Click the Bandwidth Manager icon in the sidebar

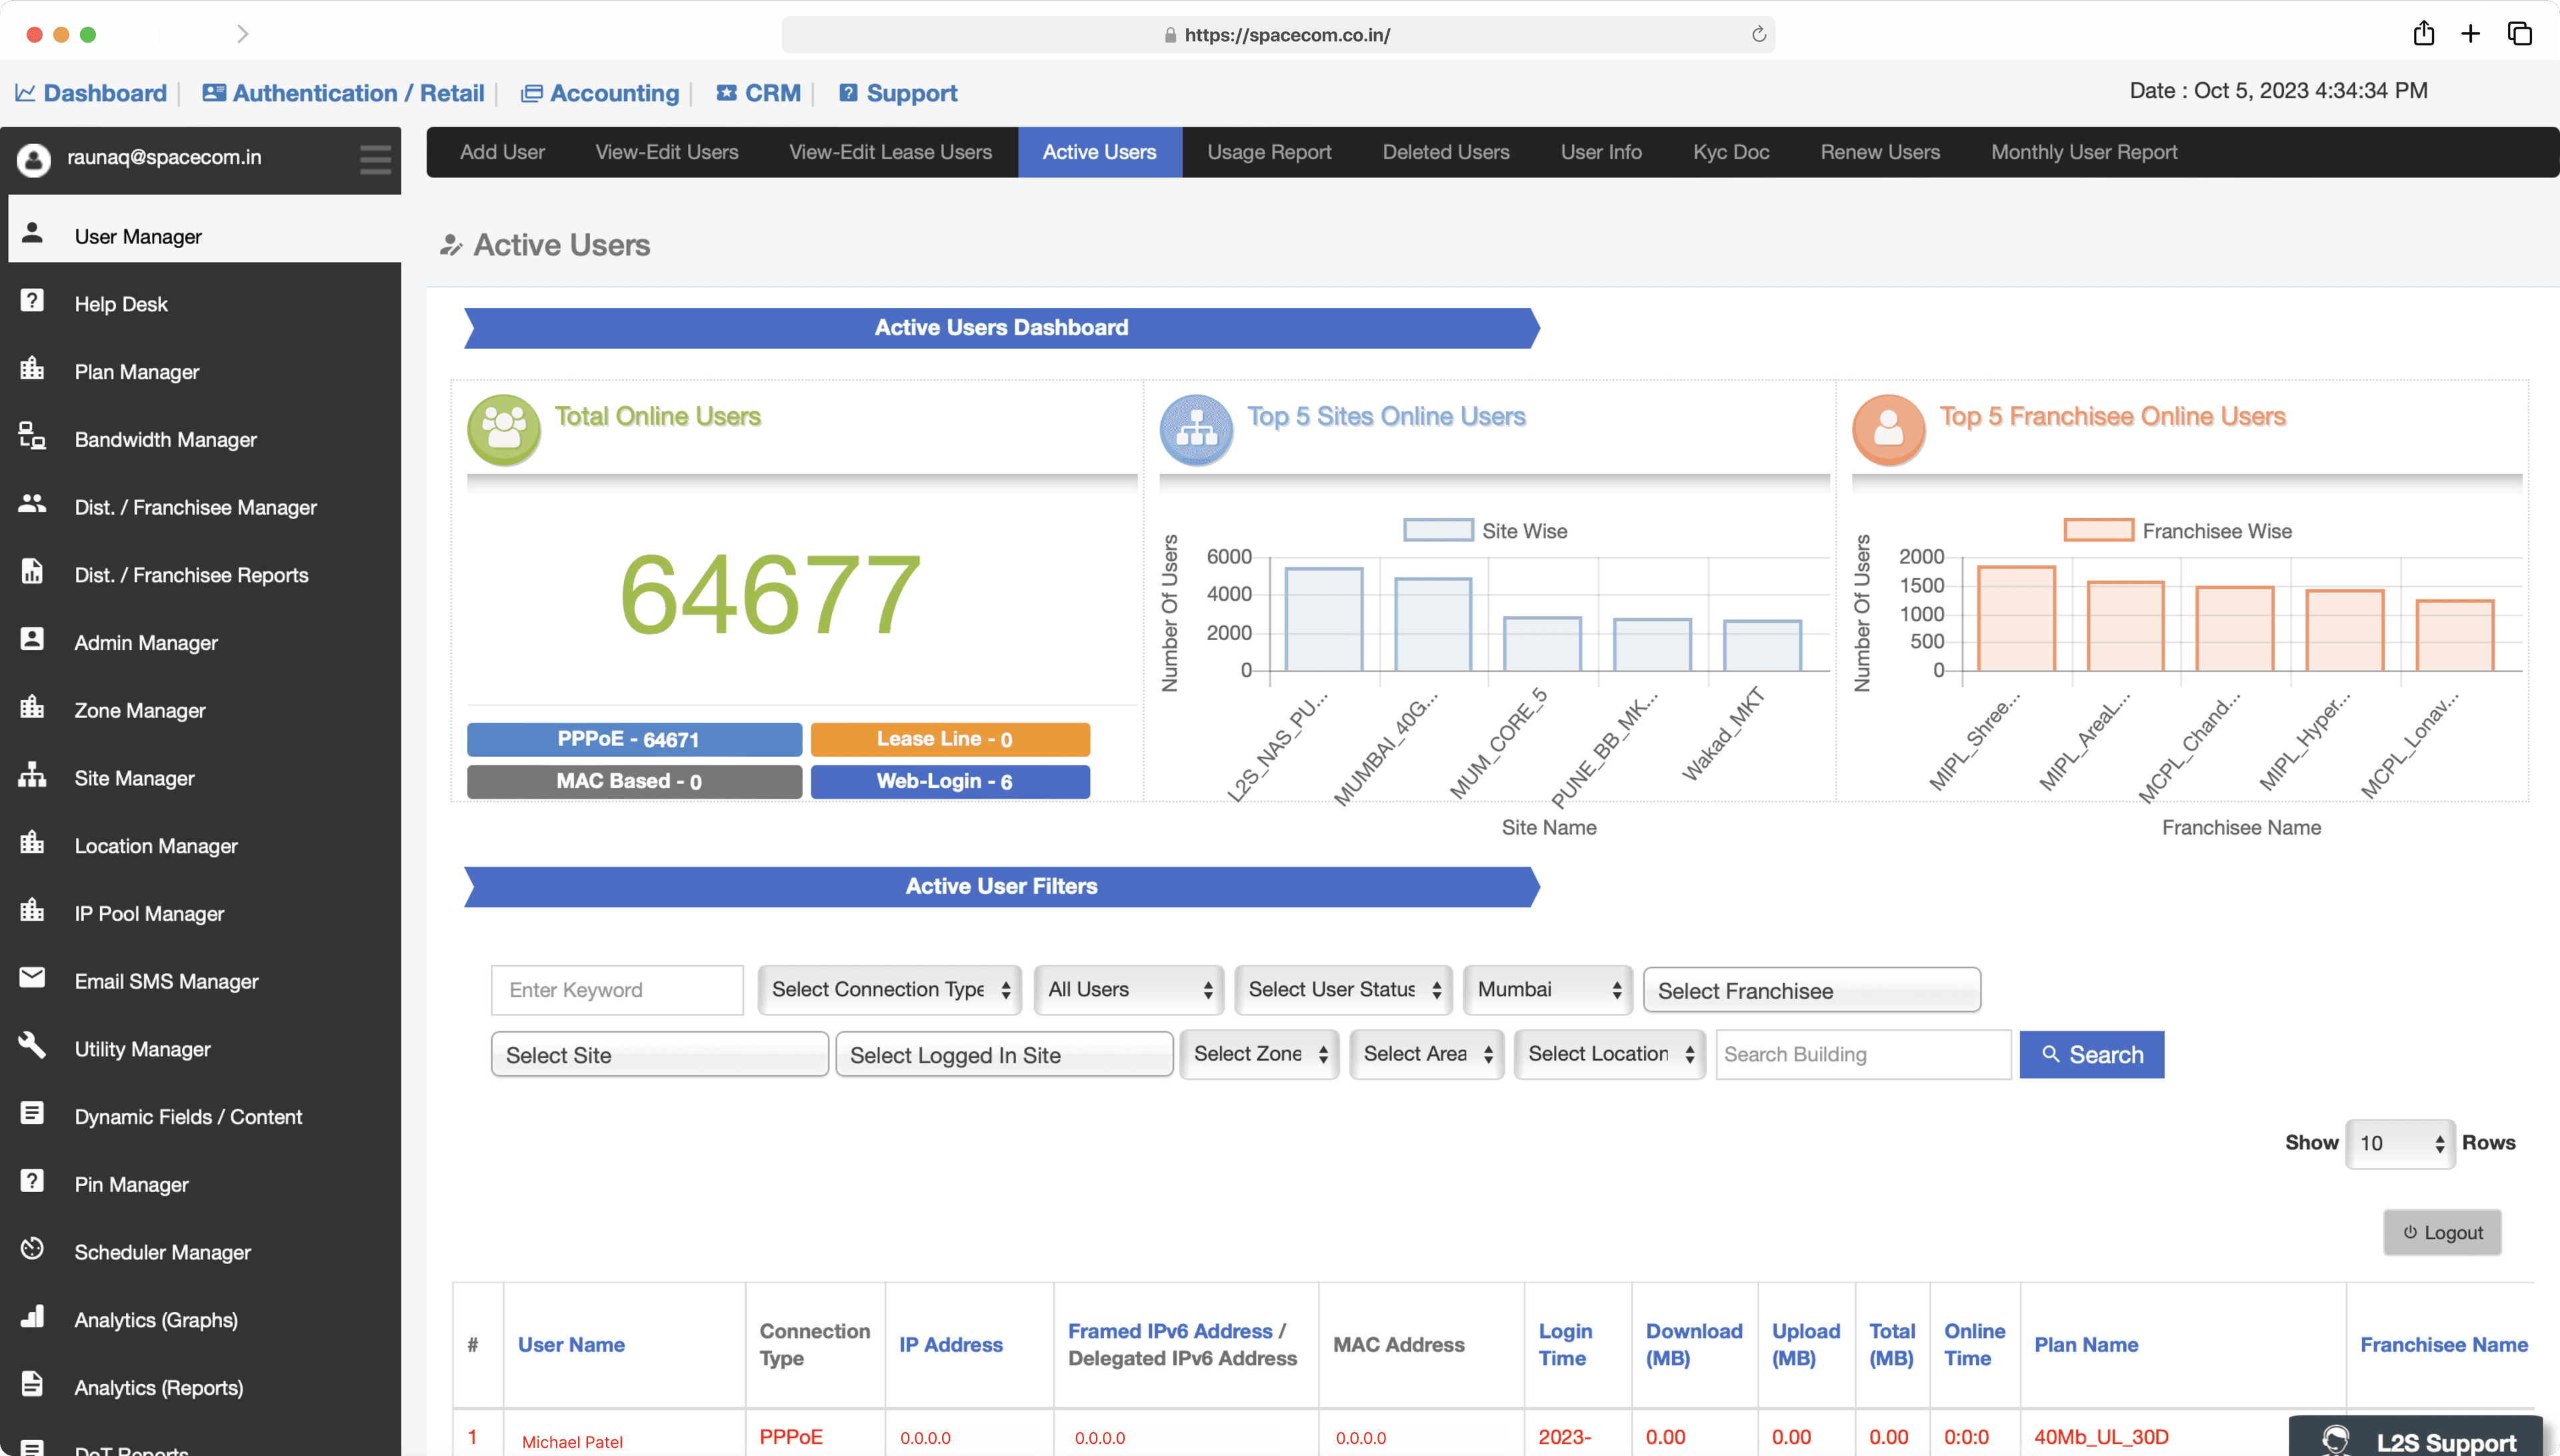[32, 437]
